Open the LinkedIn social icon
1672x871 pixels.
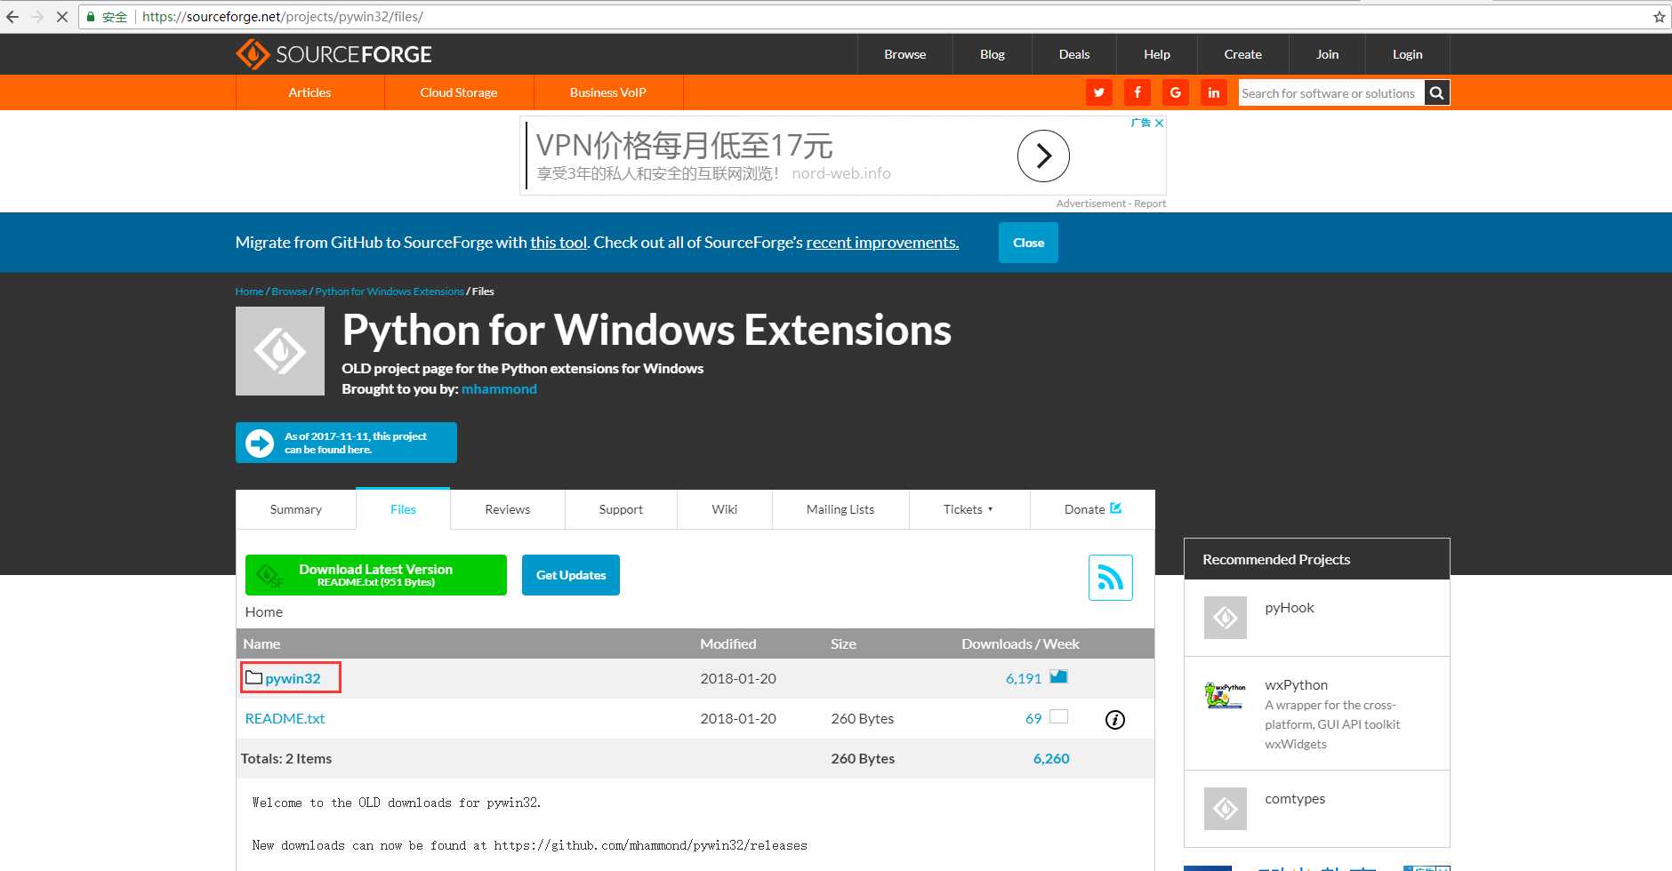click(1214, 92)
